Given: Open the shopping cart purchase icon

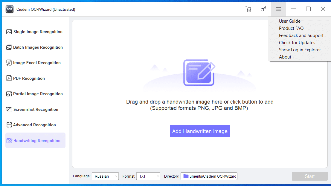Looking at the screenshot, I should coord(248,9).
